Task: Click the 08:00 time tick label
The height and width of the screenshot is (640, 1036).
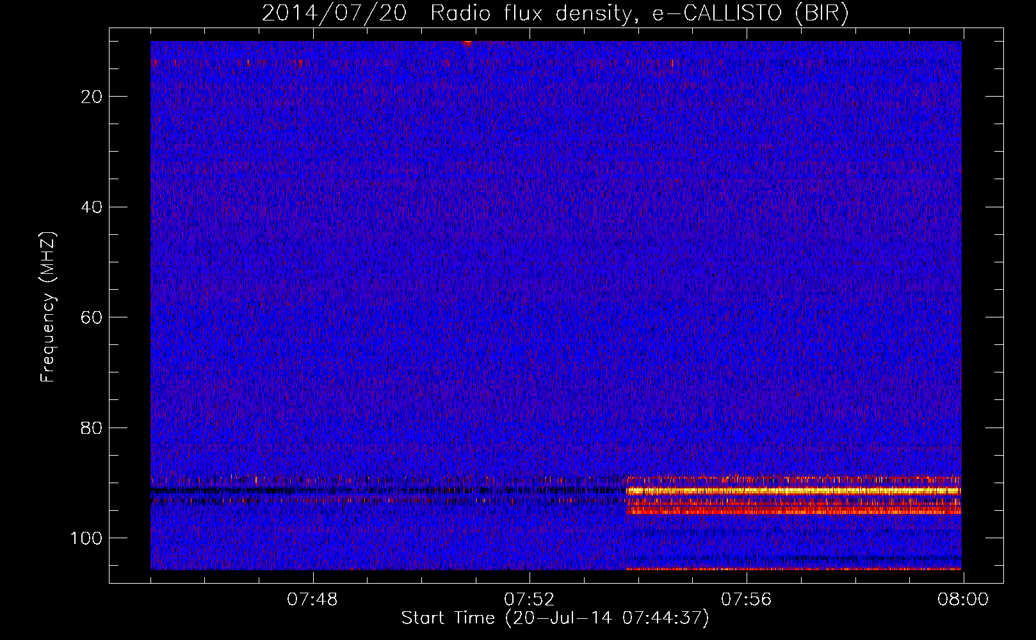Action: [x=963, y=600]
